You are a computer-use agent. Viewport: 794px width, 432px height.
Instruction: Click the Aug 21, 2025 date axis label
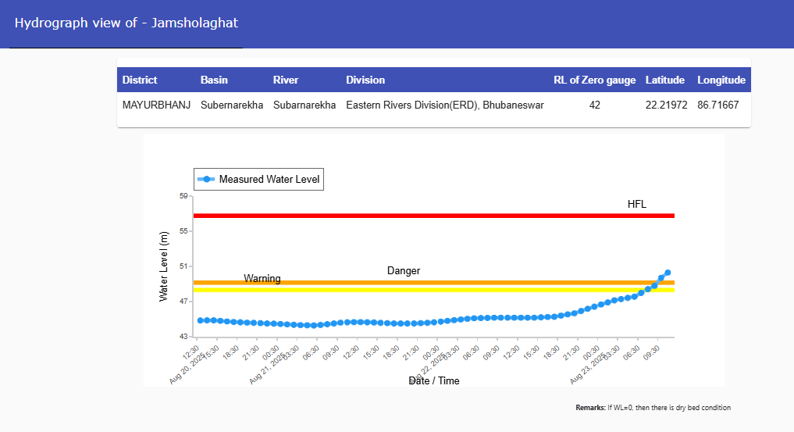[x=267, y=369]
